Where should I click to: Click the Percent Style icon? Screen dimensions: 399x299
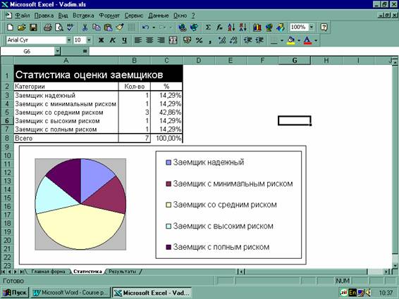tap(199, 40)
